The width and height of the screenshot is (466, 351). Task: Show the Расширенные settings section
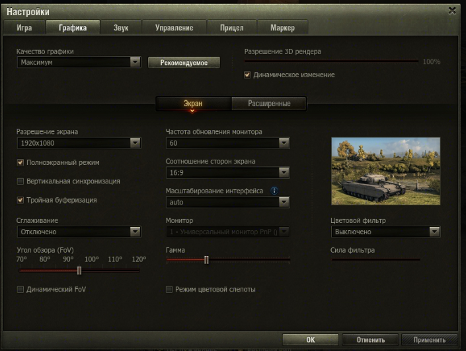269,104
